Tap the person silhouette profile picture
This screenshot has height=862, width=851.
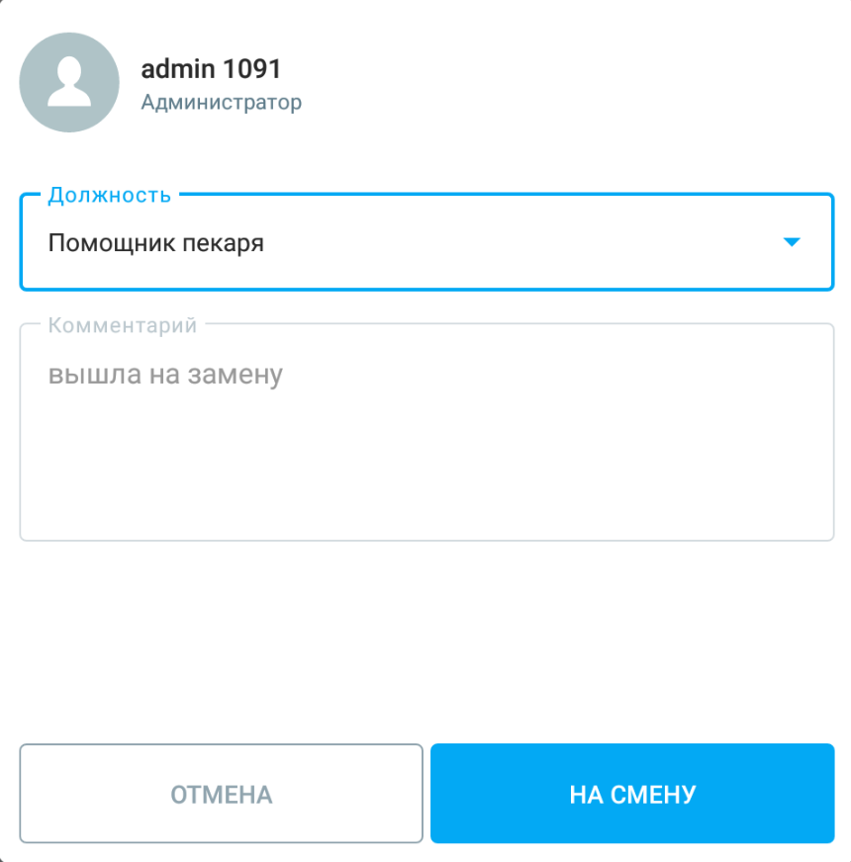[x=69, y=82]
